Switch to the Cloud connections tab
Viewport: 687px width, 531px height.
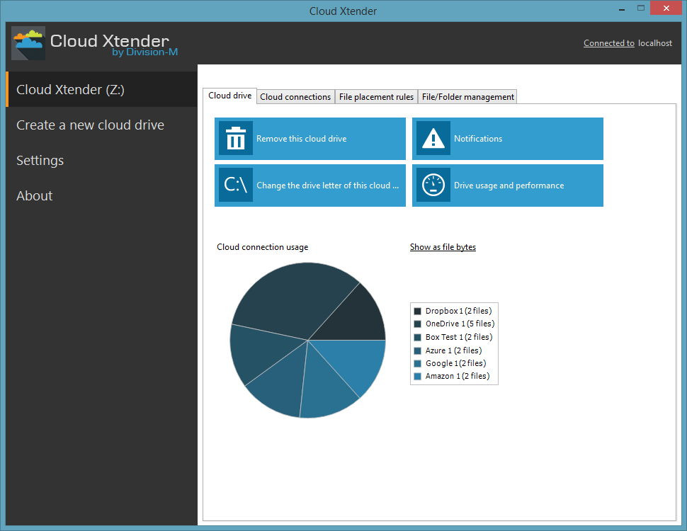click(295, 97)
